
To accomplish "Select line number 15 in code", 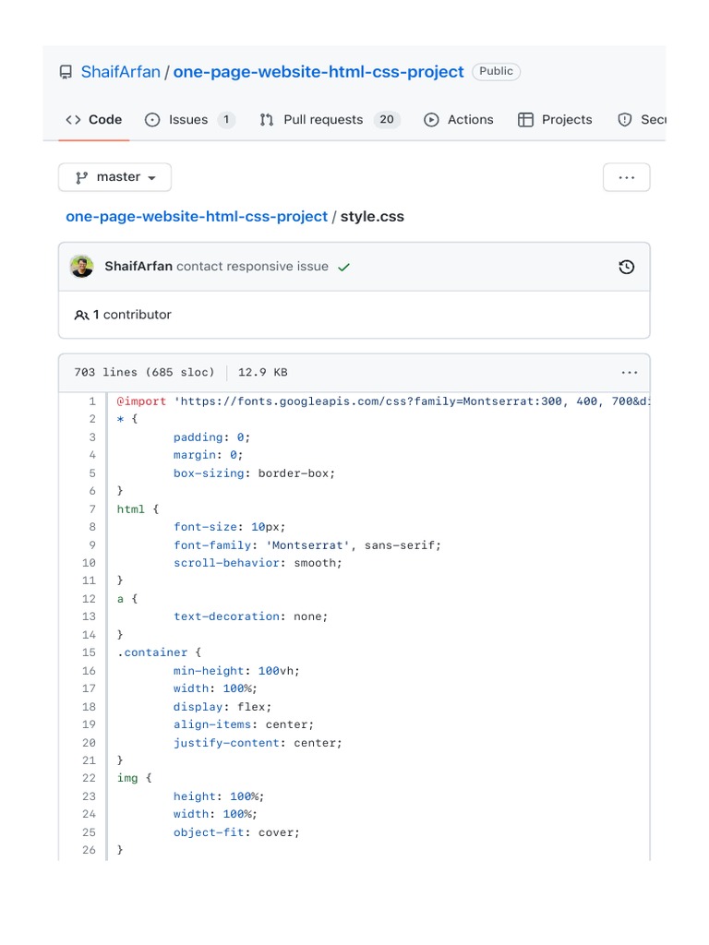I will point(89,652).
